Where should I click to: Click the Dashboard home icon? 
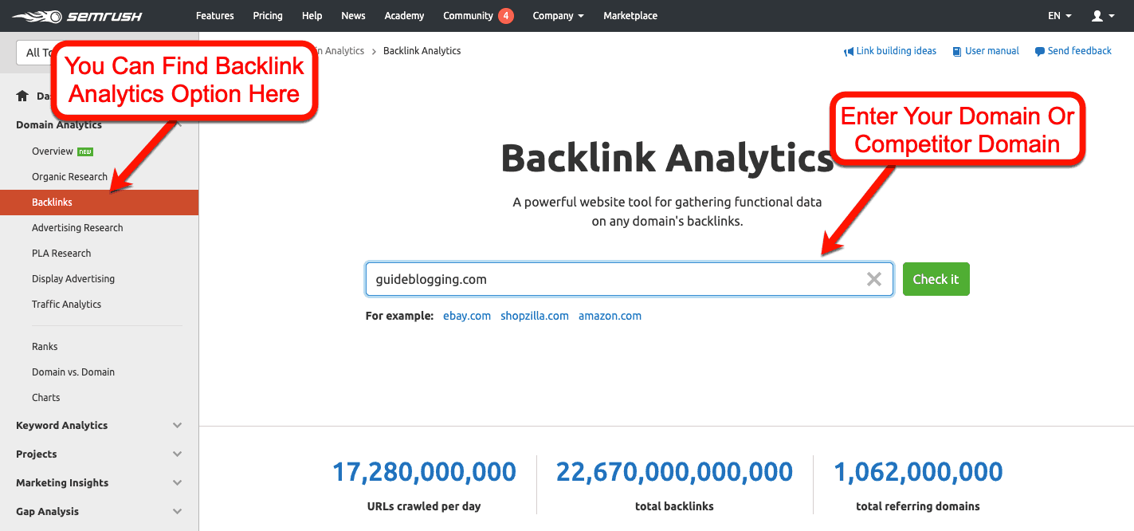22,96
